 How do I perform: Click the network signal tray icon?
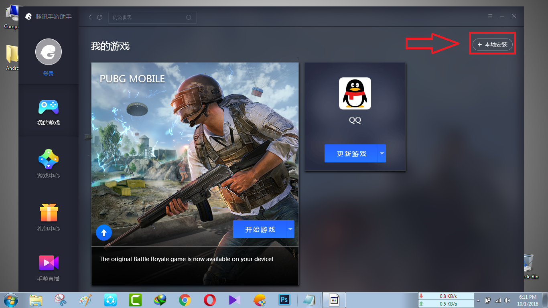click(498, 300)
